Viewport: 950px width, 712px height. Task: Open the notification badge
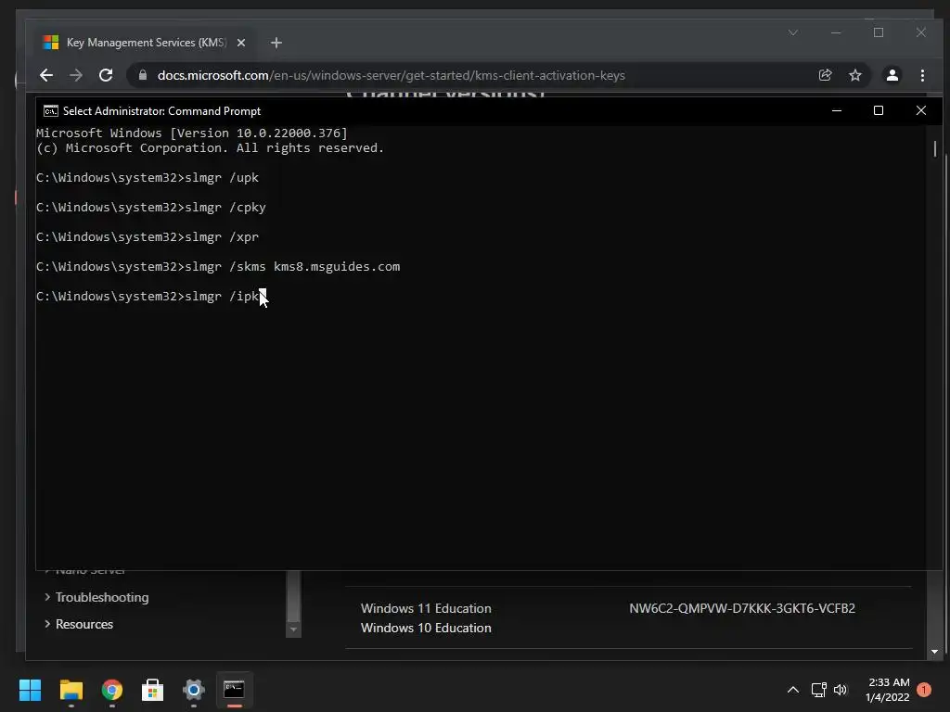point(924,690)
